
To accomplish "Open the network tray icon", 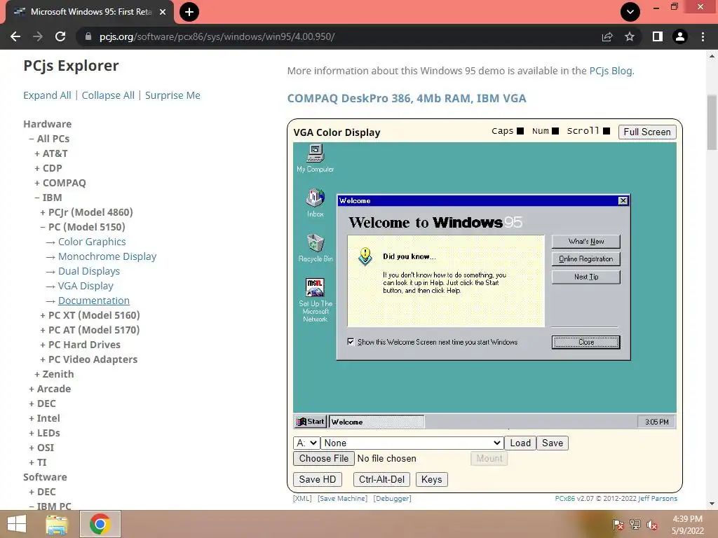I will 635,525.
